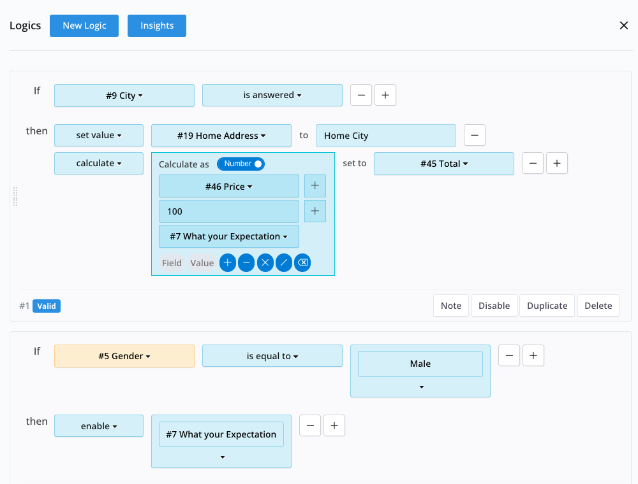The width and height of the screenshot is (638, 484).
Task: Click plus operator beside #46 Price
Action: (x=315, y=187)
